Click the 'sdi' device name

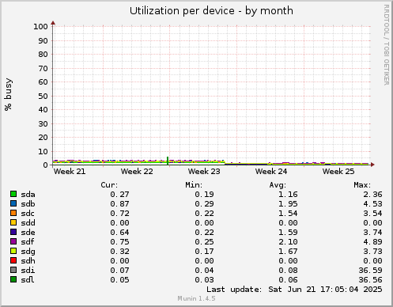pos(28,271)
